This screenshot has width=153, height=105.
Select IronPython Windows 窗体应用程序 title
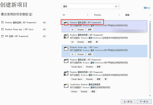point(85,84)
